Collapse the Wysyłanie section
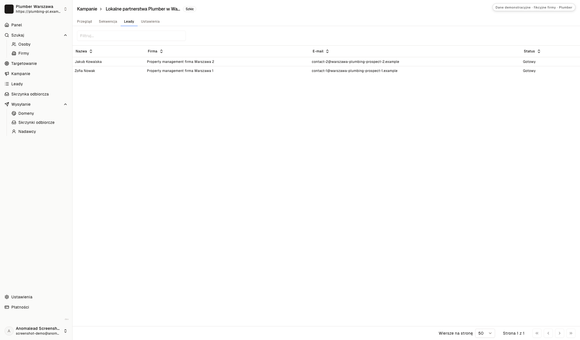This screenshot has width=580, height=340. click(65, 104)
